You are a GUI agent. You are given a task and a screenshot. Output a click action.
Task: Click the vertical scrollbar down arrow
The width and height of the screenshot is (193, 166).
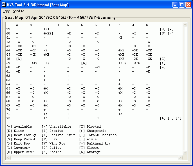tap(185, 153)
